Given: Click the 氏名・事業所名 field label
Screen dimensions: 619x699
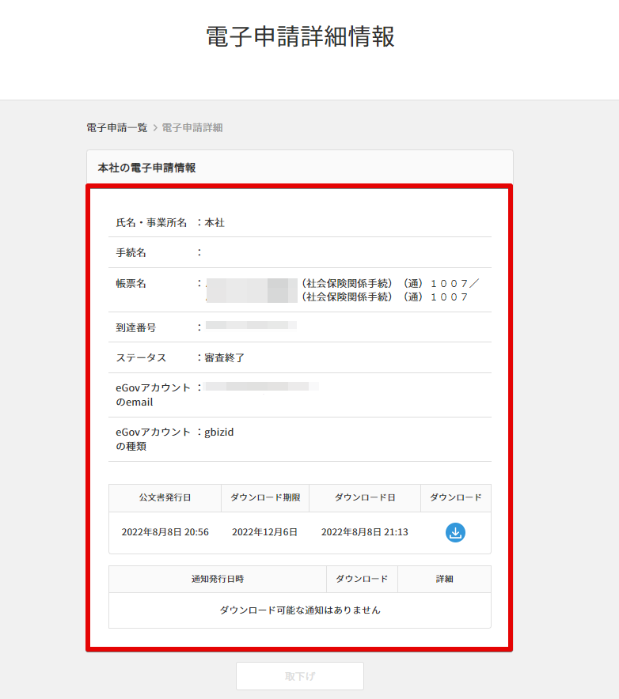Looking at the screenshot, I should [152, 223].
